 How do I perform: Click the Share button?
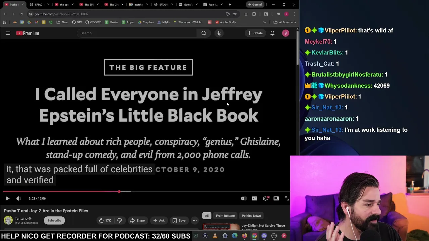point(137,220)
